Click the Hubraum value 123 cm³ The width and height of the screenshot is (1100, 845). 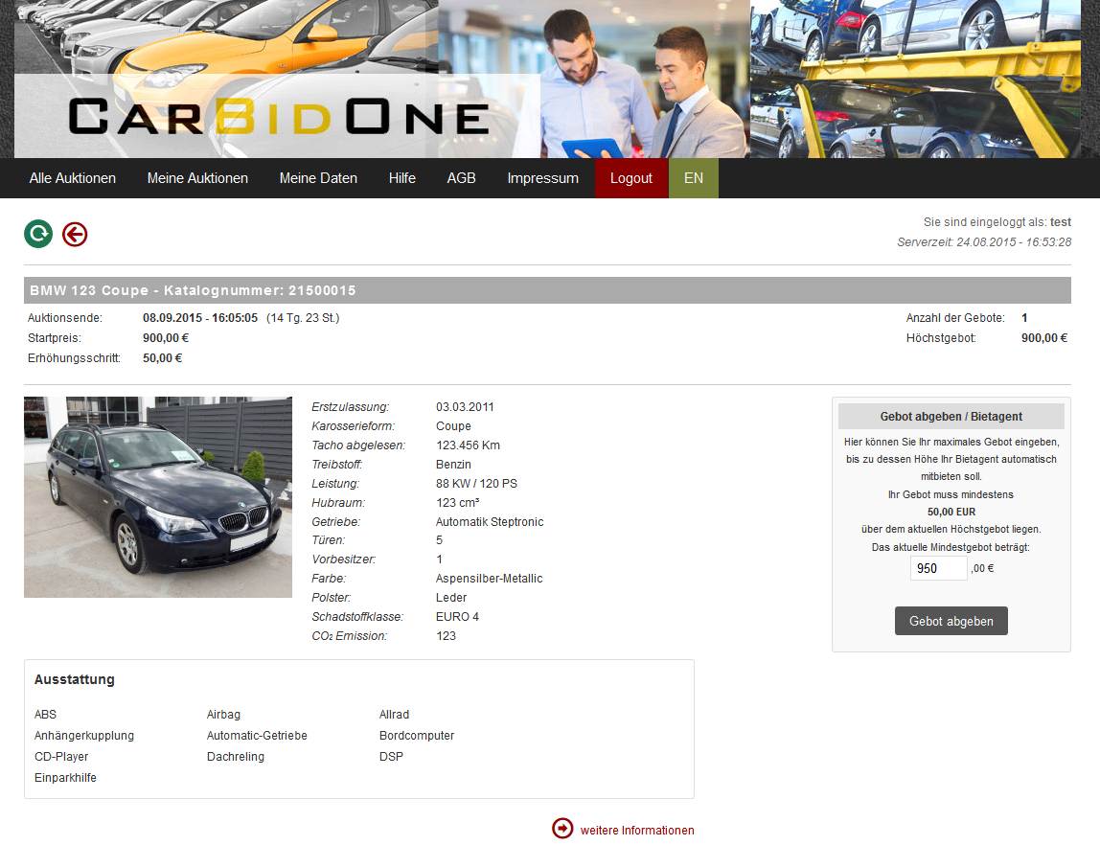point(457,503)
